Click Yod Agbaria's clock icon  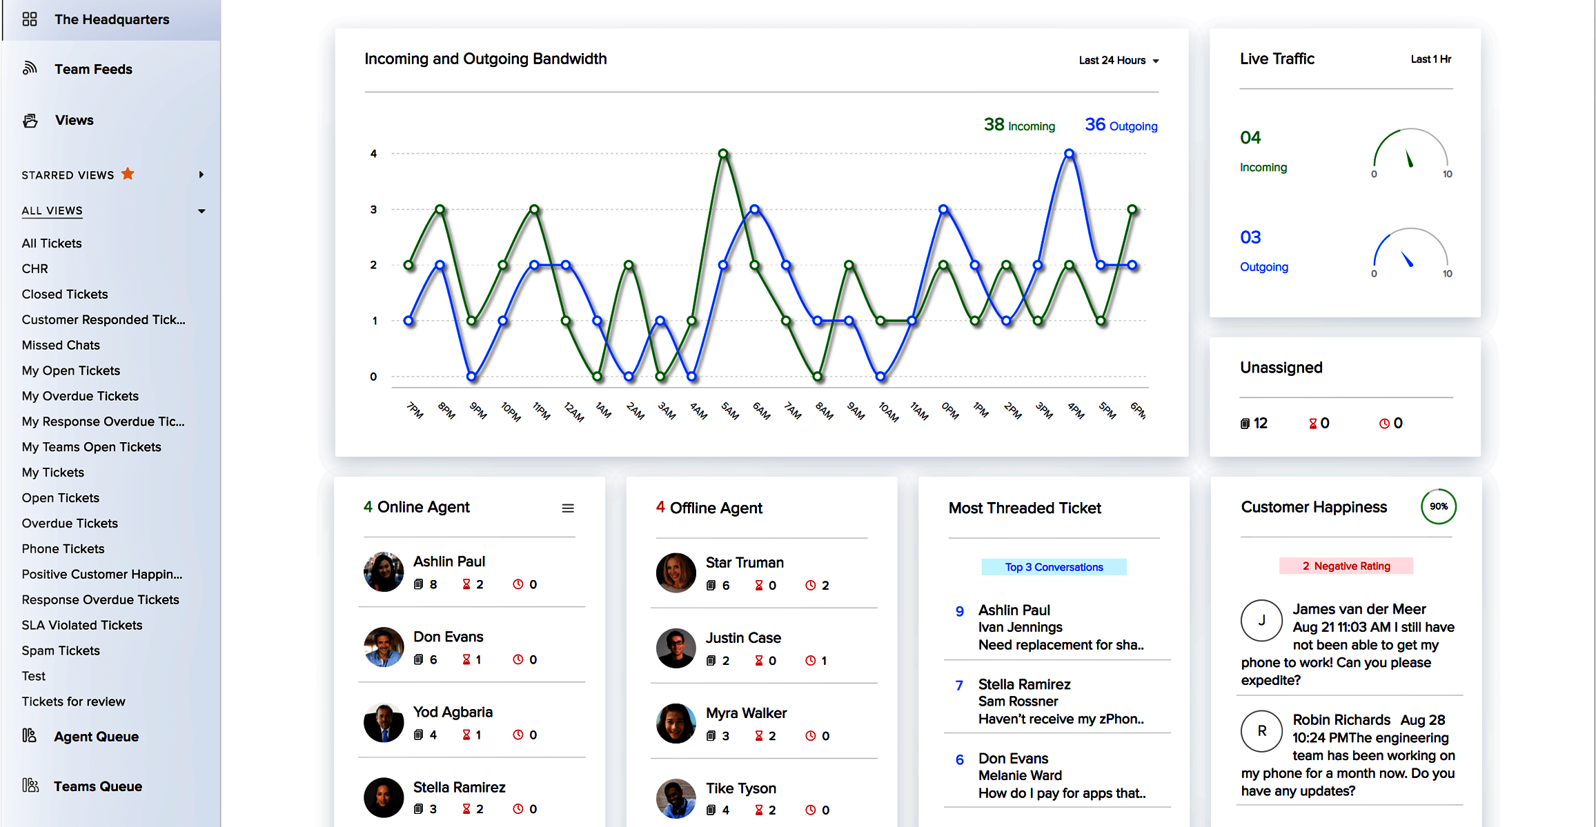pos(518,735)
